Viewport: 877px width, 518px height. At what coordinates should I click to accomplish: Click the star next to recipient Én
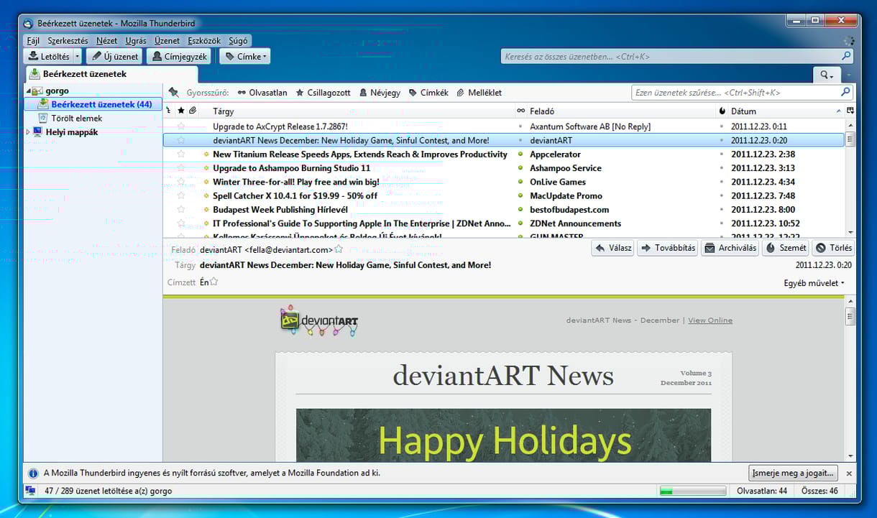[213, 282]
